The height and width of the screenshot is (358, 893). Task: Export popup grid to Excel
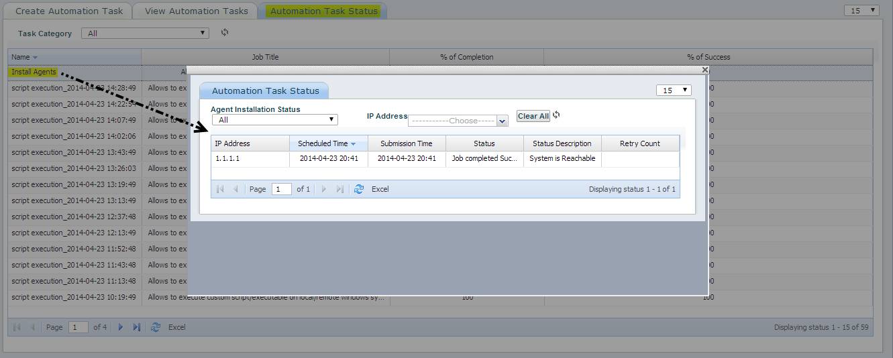pos(380,189)
